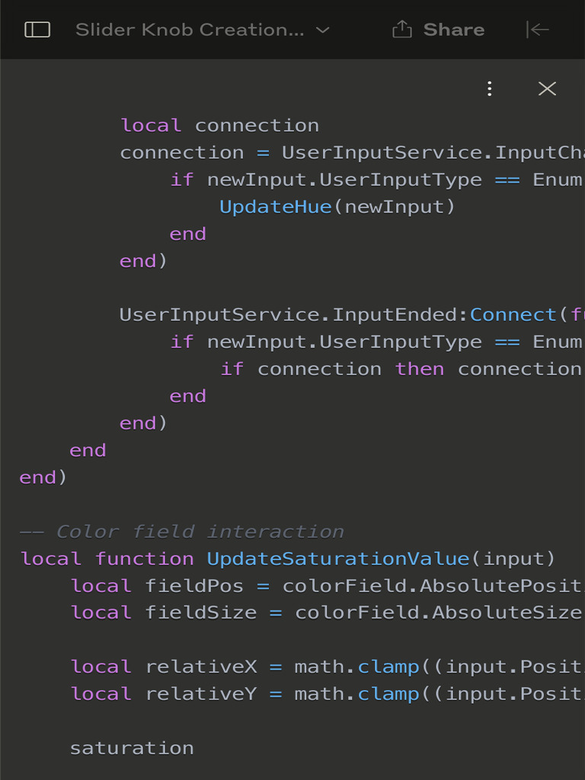
Task: Click the 'then' keyword in the code
Action: click(420, 369)
